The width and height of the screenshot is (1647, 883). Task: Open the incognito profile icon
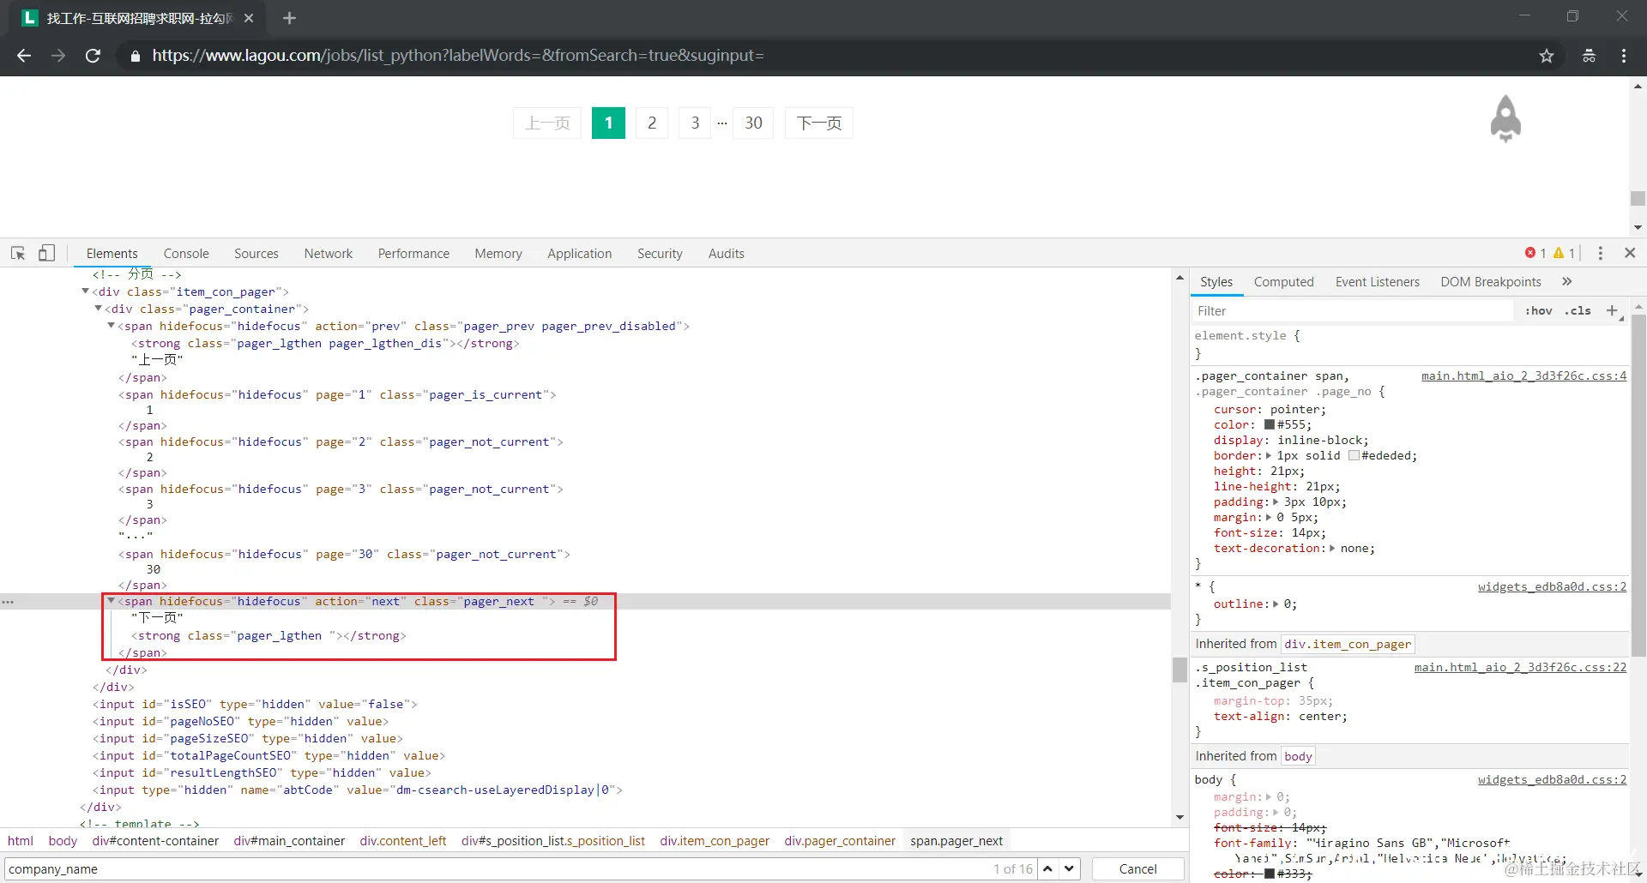pos(1589,56)
